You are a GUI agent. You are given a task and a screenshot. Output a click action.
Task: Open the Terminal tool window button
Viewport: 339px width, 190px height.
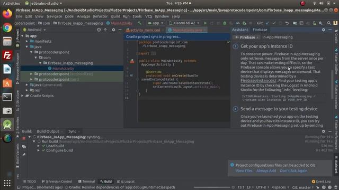[x=86, y=182]
